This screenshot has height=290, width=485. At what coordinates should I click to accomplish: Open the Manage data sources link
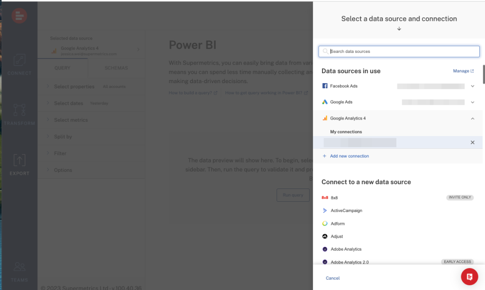pyautogui.click(x=463, y=71)
